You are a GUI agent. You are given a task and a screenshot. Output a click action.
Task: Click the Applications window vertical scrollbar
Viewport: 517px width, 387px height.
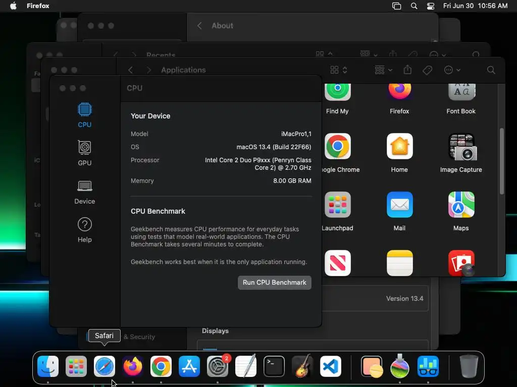coord(501,161)
